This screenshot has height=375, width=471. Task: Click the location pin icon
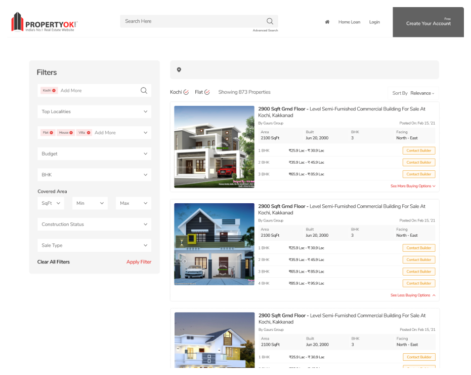[x=179, y=70]
